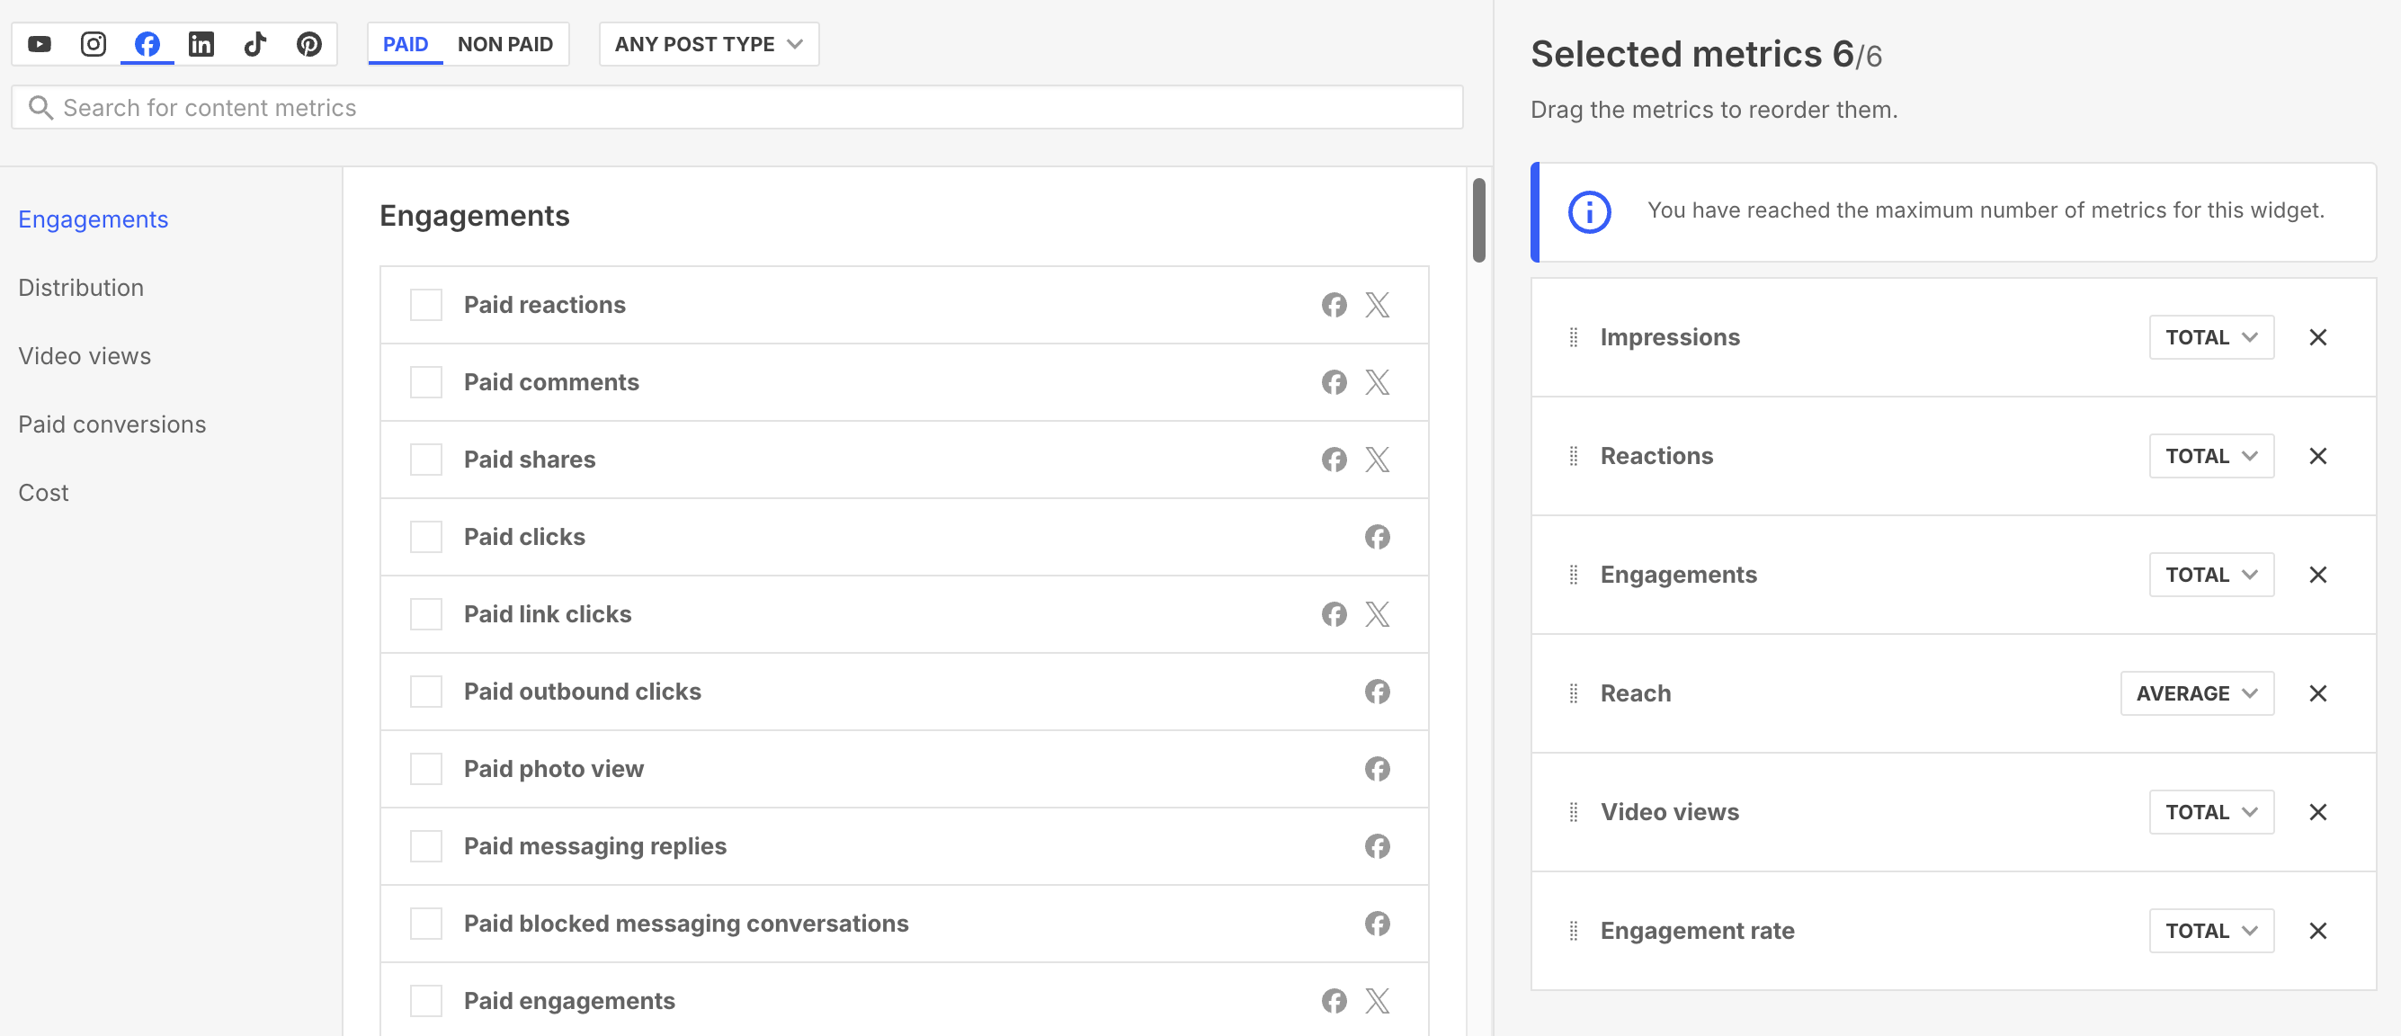Remove the Engagement rate metric

tap(2317, 931)
